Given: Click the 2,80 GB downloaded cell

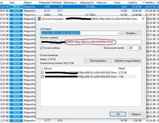Looking at the screenshot, I should tap(137, 120).
